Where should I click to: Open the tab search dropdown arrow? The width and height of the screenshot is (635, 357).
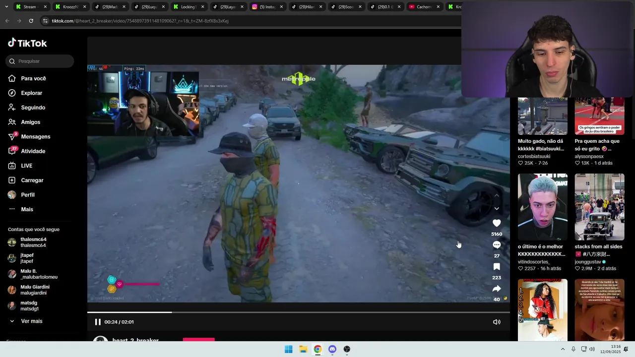click(x=5, y=7)
